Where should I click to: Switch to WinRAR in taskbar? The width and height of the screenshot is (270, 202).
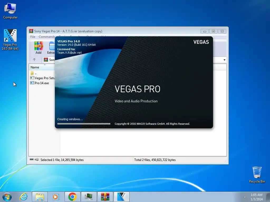(x=105, y=197)
